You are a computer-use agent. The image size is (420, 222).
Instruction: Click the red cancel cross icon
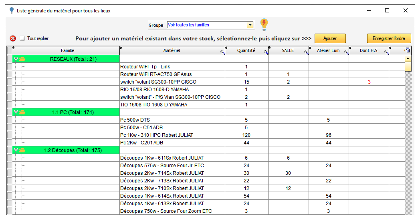click(13, 38)
